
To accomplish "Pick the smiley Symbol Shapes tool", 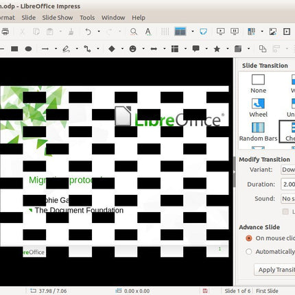I will tap(132, 49).
